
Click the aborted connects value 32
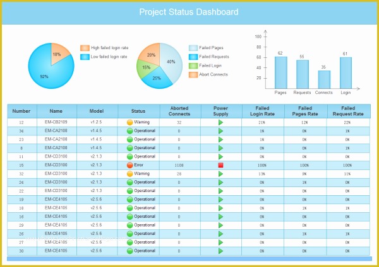click(179, 122)
